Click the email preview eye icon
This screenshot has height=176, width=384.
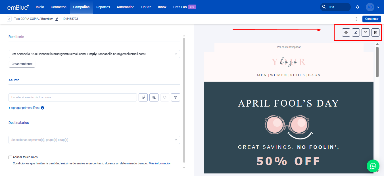pos(346,33)
